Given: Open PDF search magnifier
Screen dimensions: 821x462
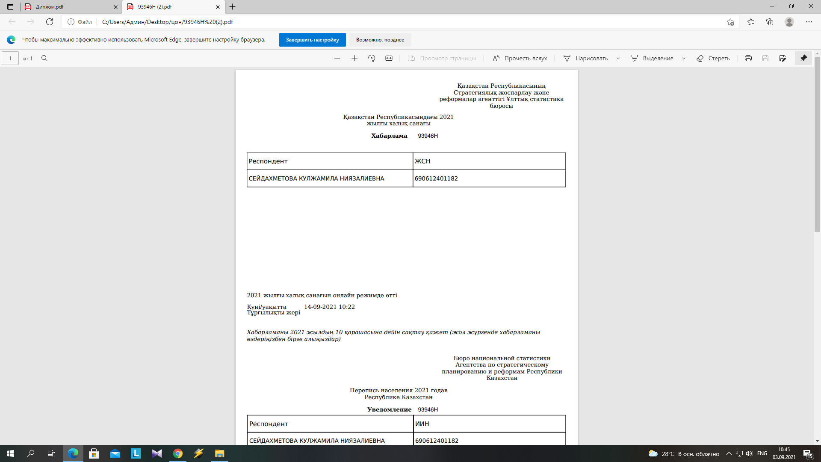Looking at the screenshot, I should point(44,58).
